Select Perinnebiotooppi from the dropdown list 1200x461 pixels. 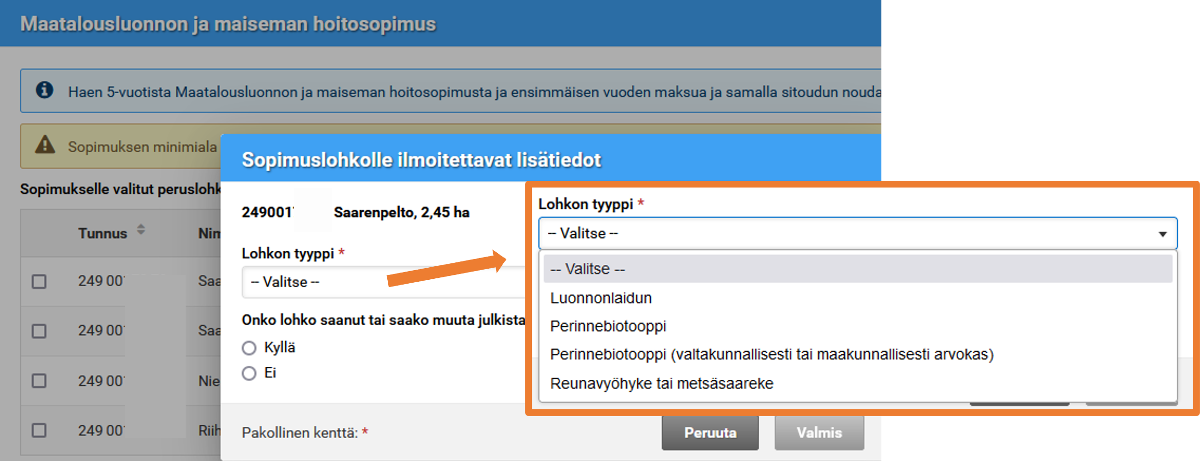608,326
